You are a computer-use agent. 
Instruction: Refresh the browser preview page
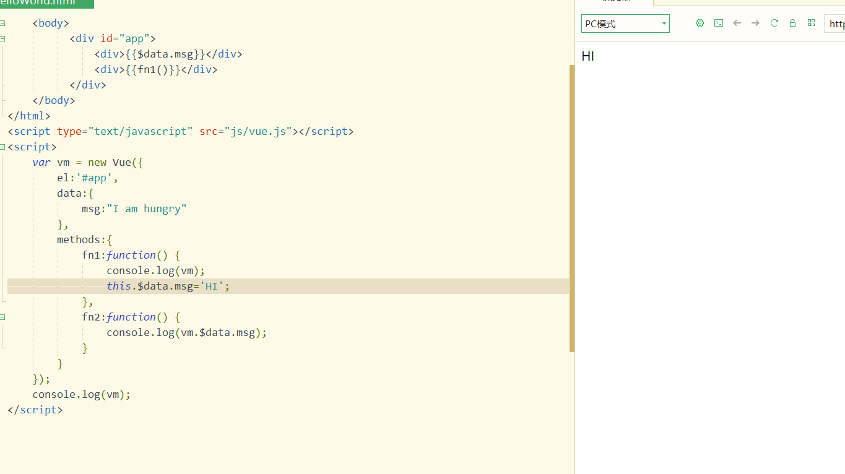[x=774, y=23]
